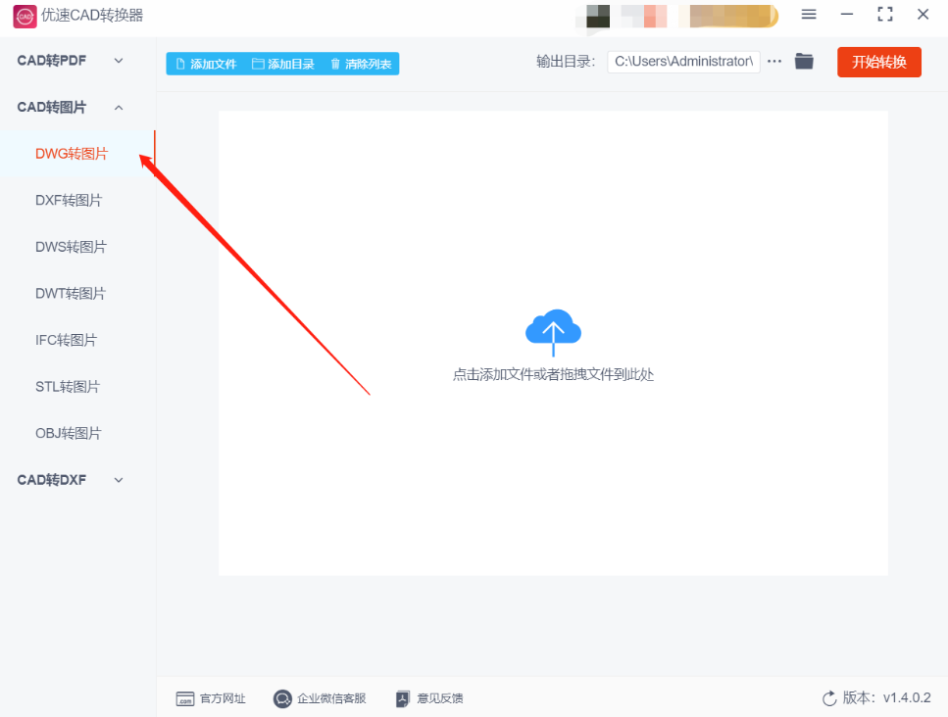Click the 优速CAD转换器 app logo

[25, 16]
